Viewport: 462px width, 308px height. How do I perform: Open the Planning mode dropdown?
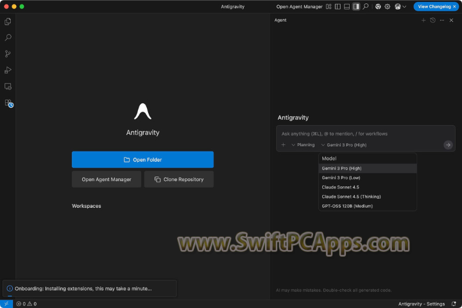[303, 145]
